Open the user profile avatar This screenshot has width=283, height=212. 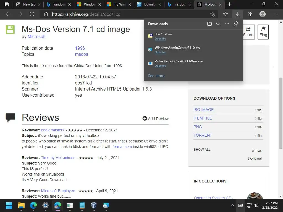[x=263, y=14]
